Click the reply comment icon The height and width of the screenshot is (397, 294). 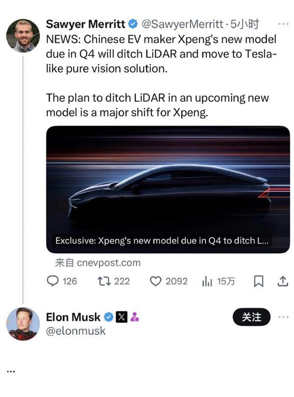52,281
